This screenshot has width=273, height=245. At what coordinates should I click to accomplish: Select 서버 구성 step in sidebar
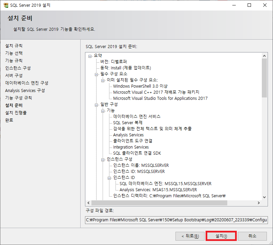click(14, 75)
